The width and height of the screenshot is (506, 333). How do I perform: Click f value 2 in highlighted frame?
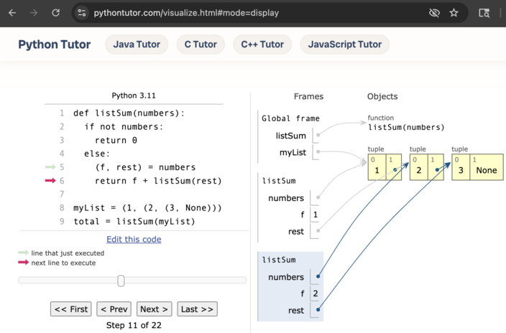tap(316, 294)
